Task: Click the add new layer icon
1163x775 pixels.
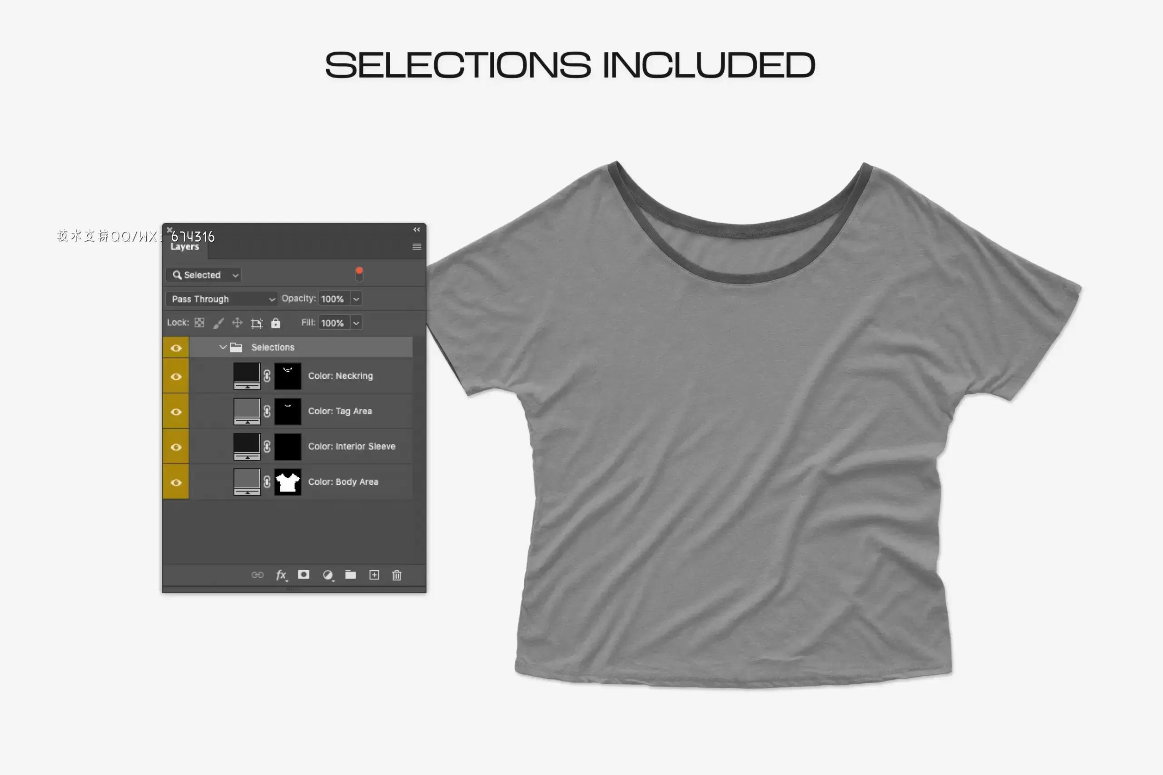Action: tap(373, 574)
